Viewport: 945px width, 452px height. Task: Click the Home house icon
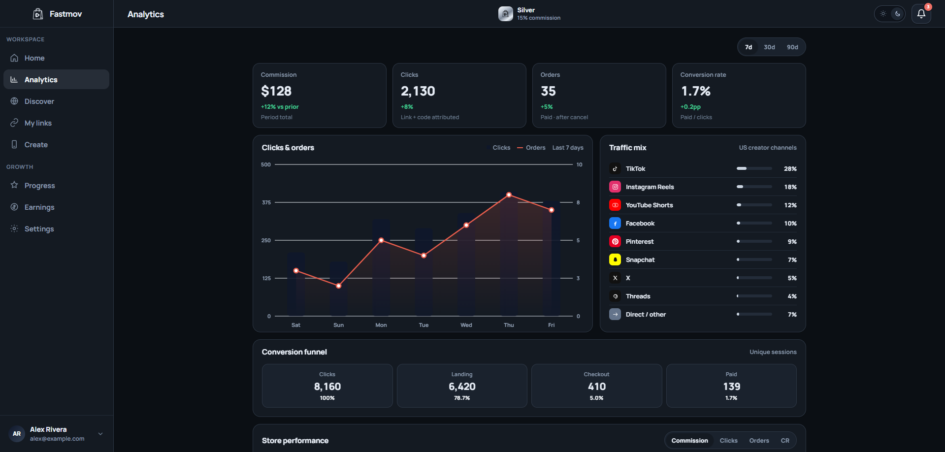(14, 58)
